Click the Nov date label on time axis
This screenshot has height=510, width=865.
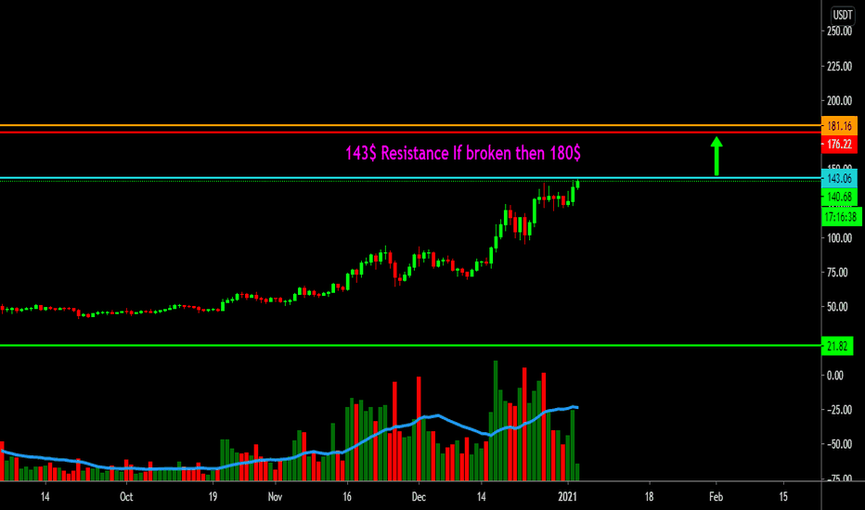tap(275, 497)
